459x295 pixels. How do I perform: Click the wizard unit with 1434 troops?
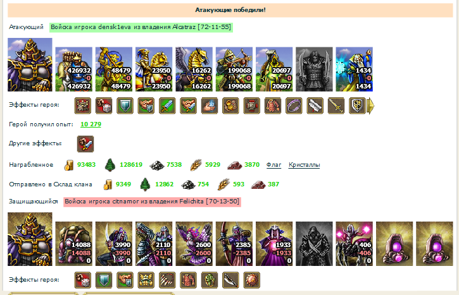pyautogui.click(x=354, y=69)
